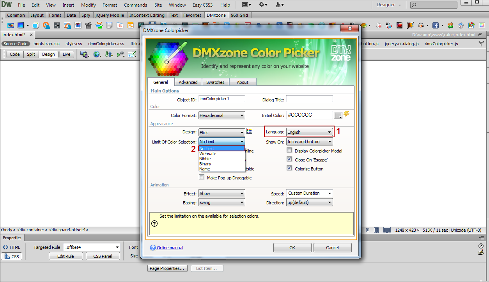
Task: Open the workspace layout icon in menu bar
Action: (246, 5)
